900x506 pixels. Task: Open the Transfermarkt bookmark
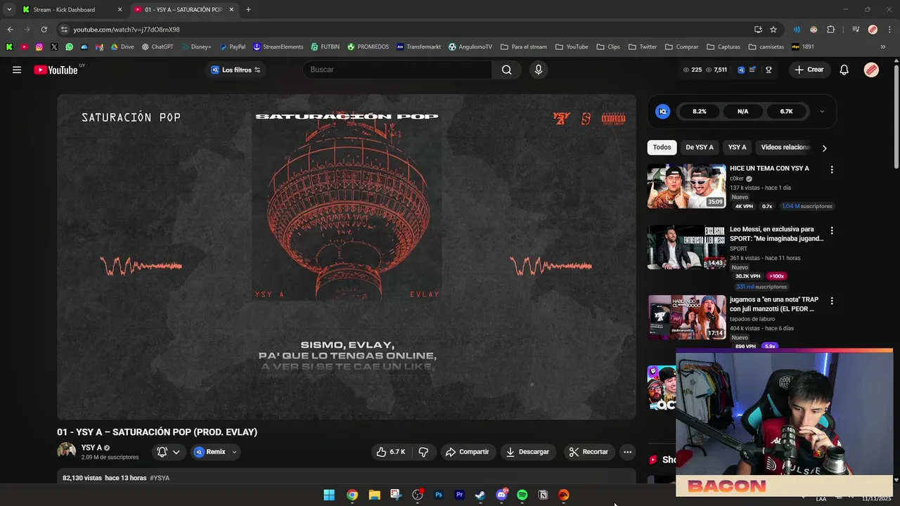pos(418,47)
